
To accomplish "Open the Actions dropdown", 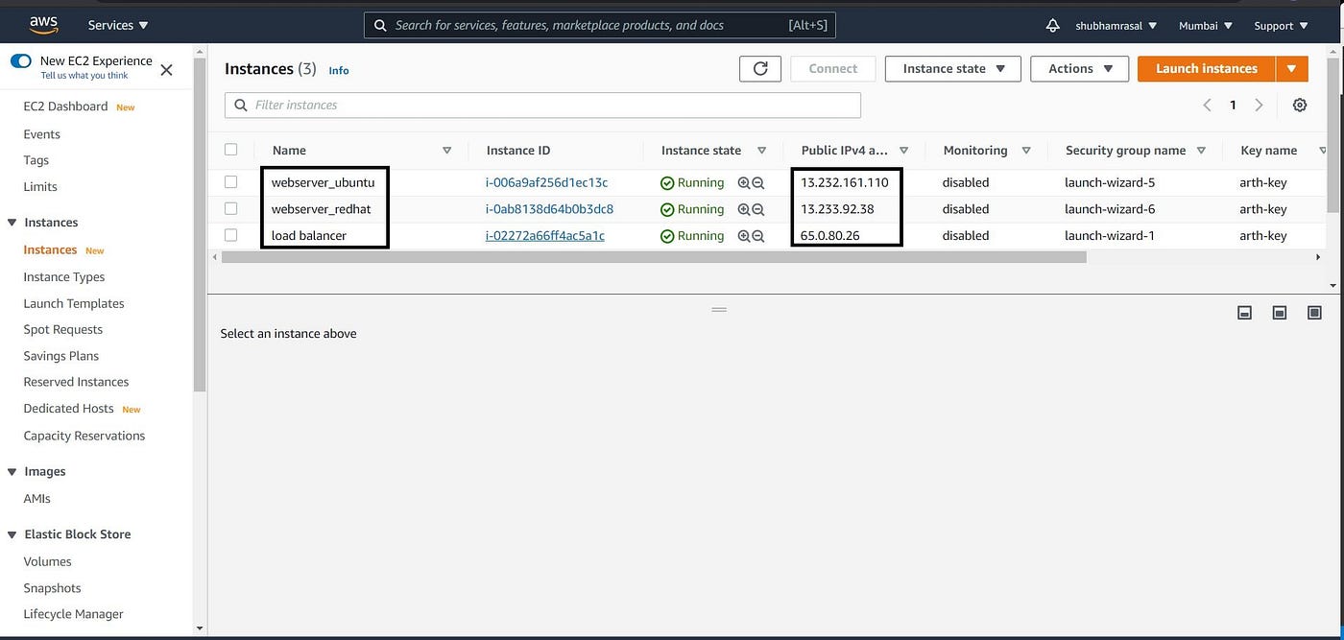I will tap(1080, 68).
